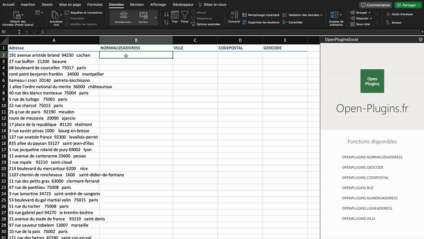The width and height of the screenshot is (424, 239).
Task: Select column C header
Action: pos(195,40)
